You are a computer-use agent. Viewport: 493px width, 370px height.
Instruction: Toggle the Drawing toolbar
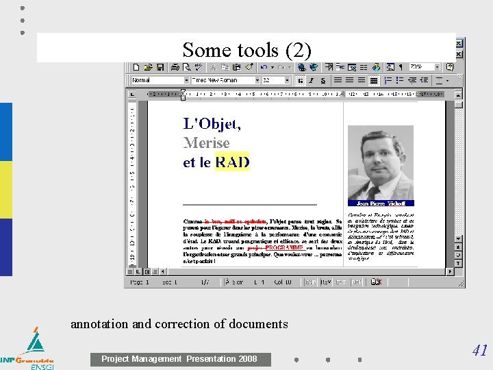point(376,67)
